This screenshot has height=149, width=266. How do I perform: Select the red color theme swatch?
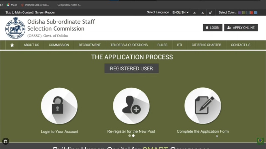[x=252, y=13]
